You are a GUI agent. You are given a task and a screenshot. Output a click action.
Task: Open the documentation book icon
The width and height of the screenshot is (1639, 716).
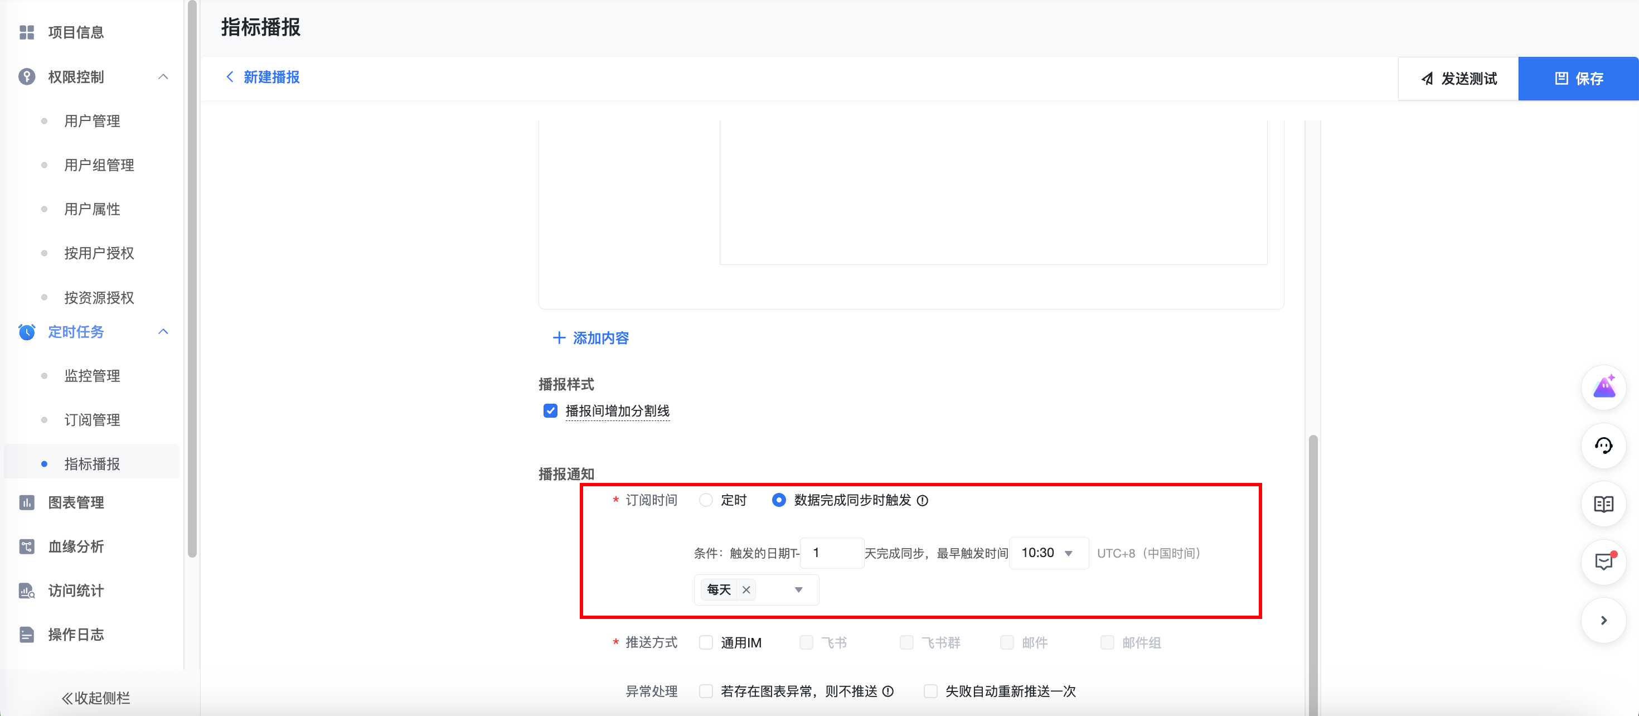(1603, 504)
